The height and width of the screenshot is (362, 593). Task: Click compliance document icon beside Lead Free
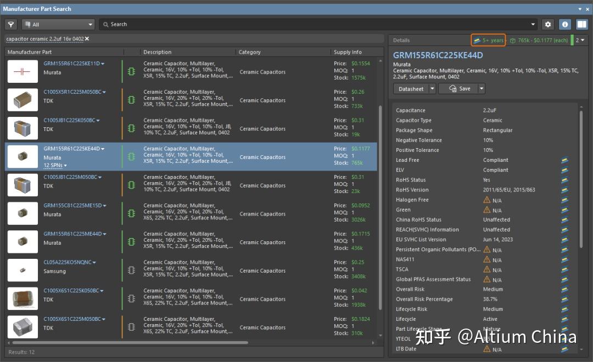coord(564,160)
